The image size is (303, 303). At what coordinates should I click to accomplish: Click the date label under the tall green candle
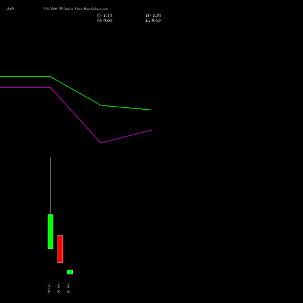coord(48,288)
